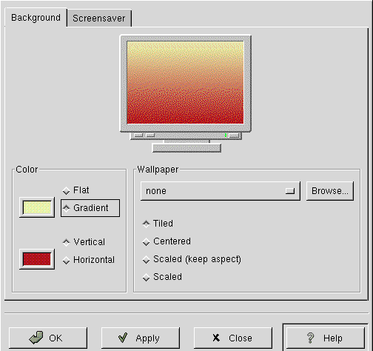The image size is (373, 351).
Task: Click the Close button
Action: pos(233,338)
